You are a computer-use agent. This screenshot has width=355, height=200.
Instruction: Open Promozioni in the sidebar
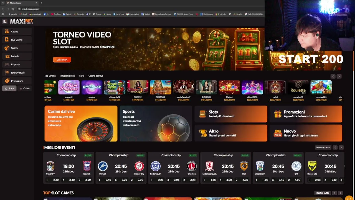pyautogui.click(x=17, y=81)
